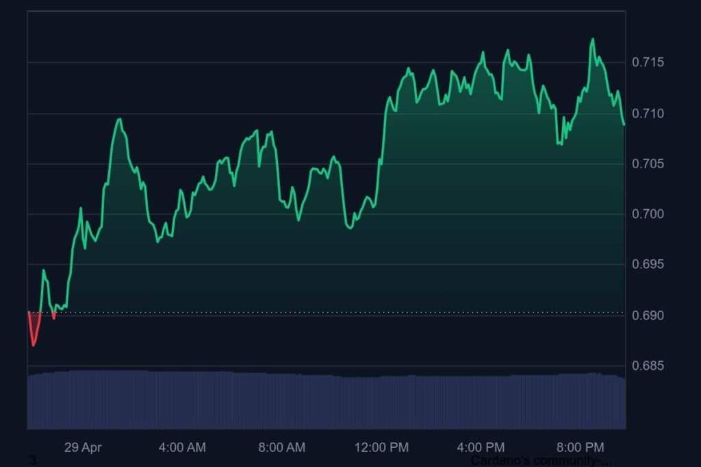Select the 0.690 price axis label
The width and height of the screenshot is (701, 467).
[x=648, y=315]
